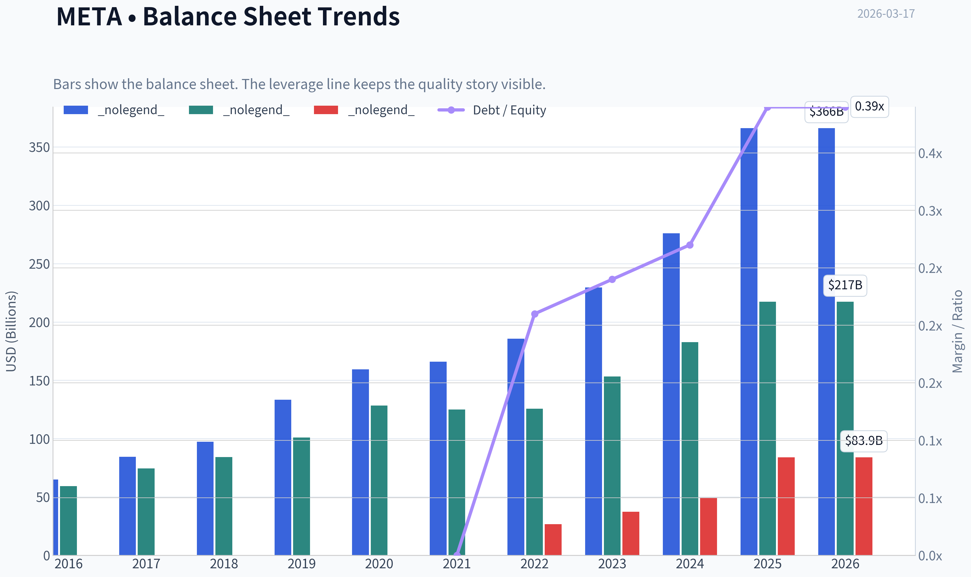The image size is (971, 577).
Task: Click the blue 2018 bar
Action: [x=205, y=499]
